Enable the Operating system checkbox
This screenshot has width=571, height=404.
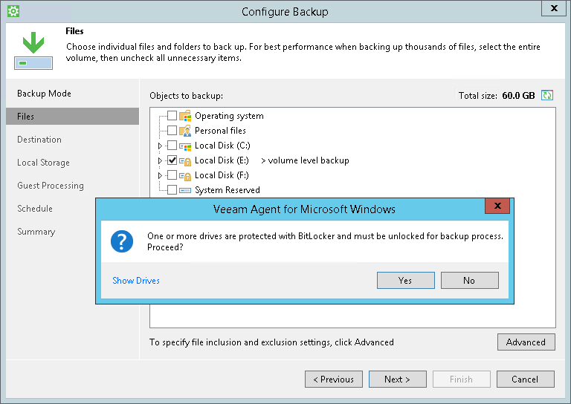click(x=172, y=116)
